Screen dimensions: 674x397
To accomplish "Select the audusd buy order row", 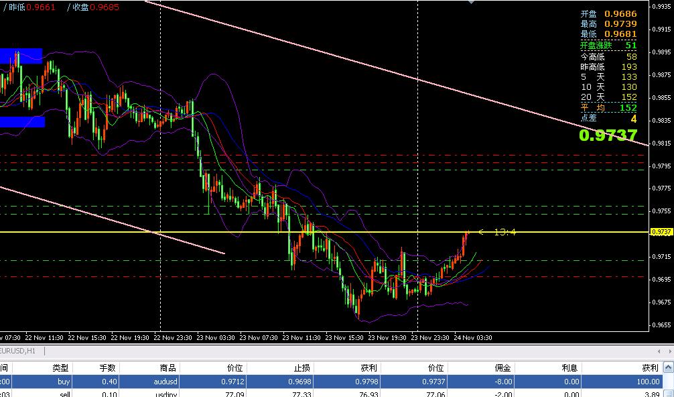I will tap(332, 382).
